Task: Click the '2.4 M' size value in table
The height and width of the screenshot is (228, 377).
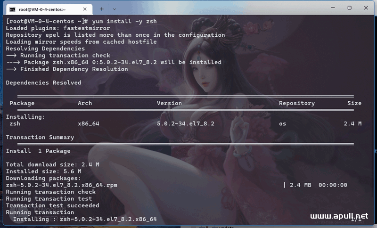Action: 352,123
